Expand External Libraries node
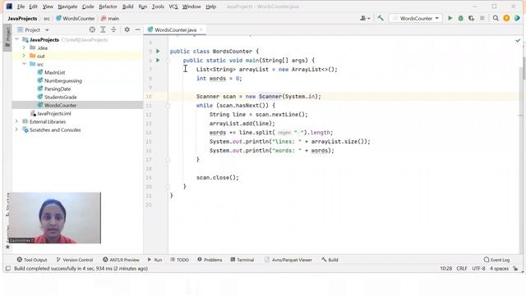Viewport: 526px width, 295px height. [x=16, y=121]
